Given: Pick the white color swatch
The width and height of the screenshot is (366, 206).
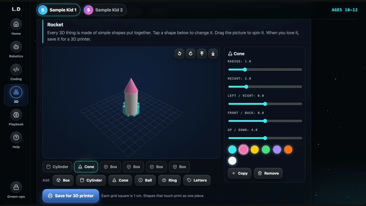Looking at the screenshot, I should pyautogui.click(x=232, y=161).
